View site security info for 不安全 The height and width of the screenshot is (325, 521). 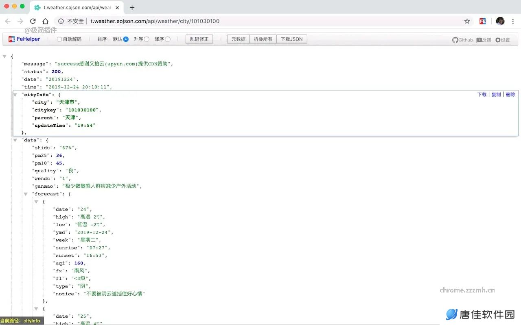72,21
